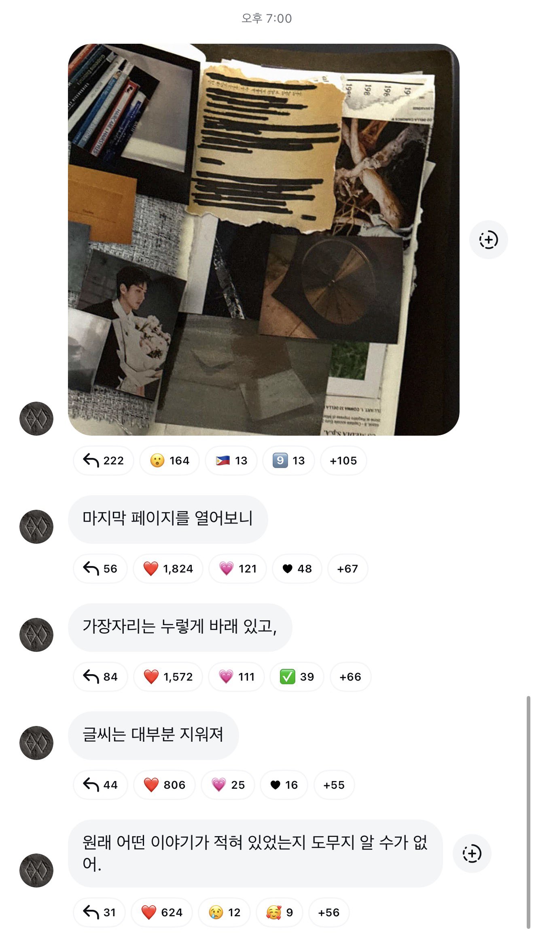Tap the smiling hearts face reaction showing 9
Viewport: 534px width, 943px height.
click(x=280, y=912)
